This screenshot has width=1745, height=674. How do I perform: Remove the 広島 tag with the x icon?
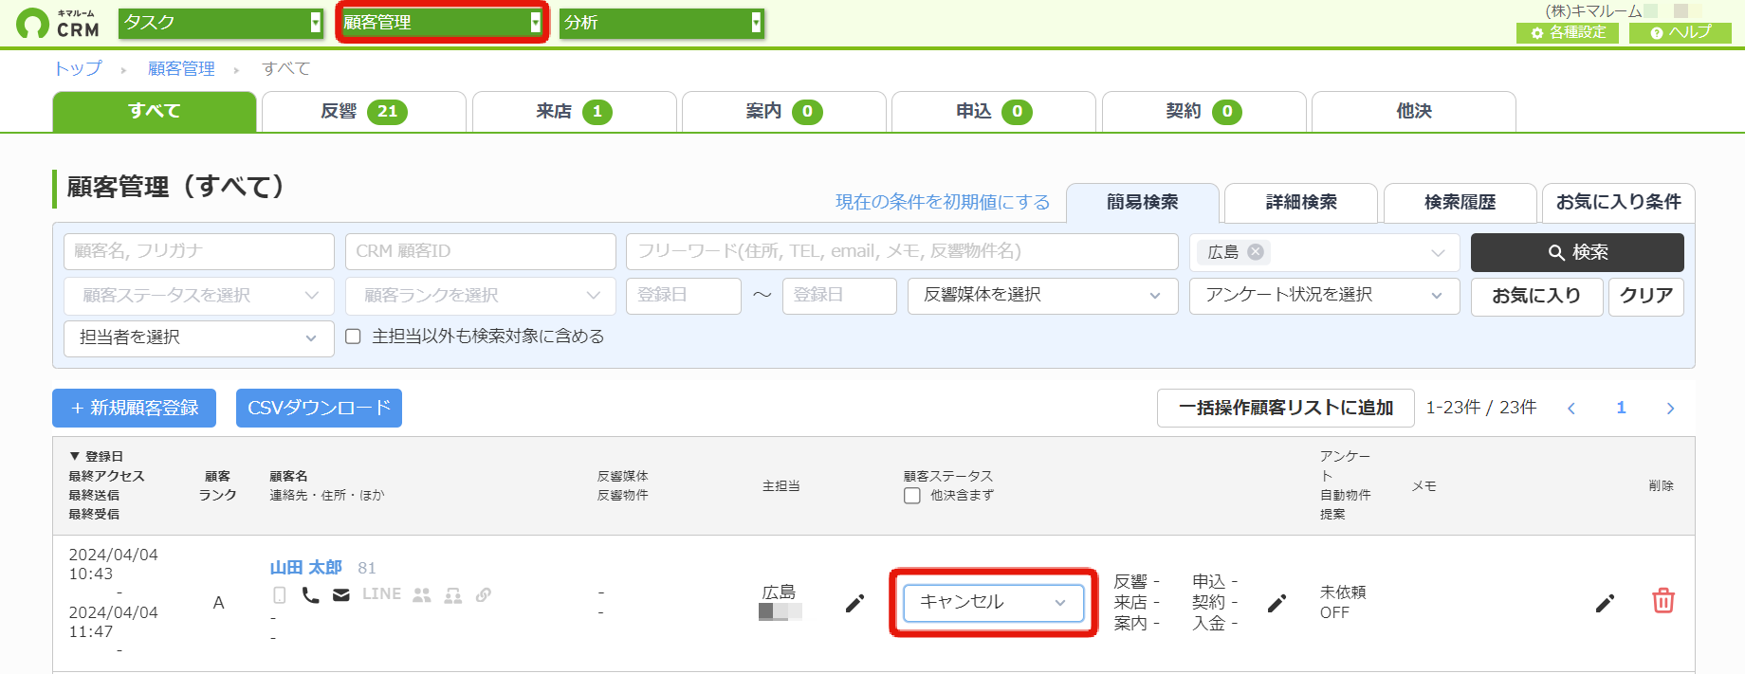(x=1256, y=251)
